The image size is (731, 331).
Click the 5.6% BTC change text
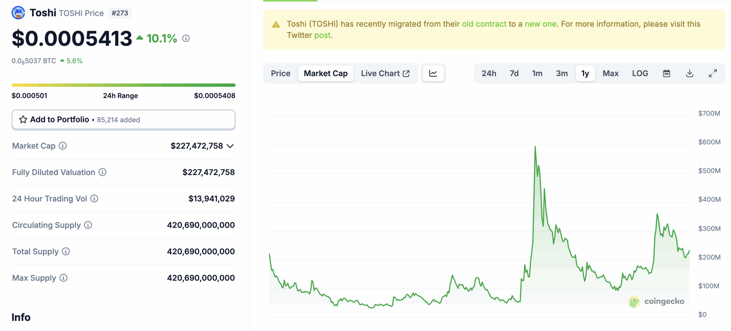pos(74,61)
